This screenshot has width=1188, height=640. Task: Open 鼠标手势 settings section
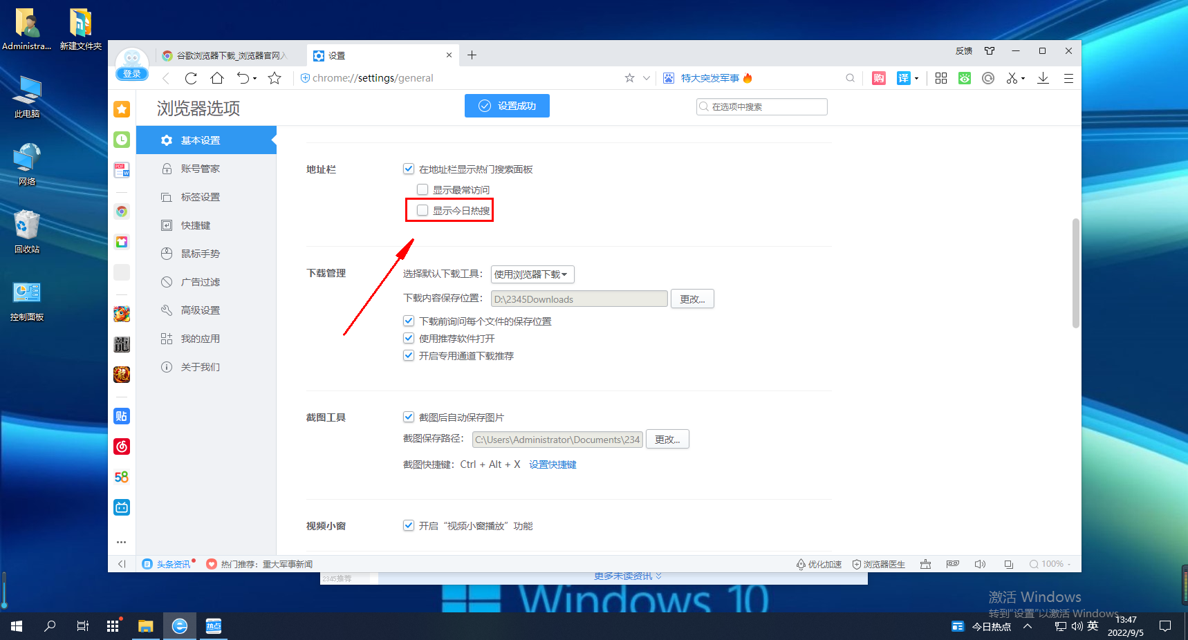[206, 254]
